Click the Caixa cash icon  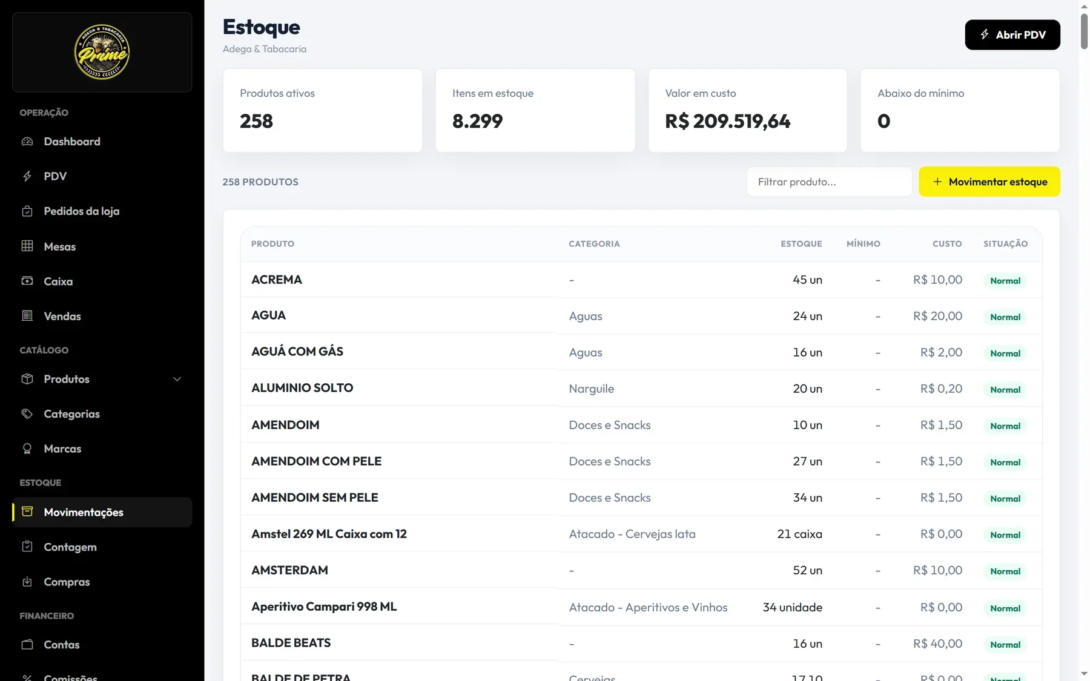click(27, 281)
